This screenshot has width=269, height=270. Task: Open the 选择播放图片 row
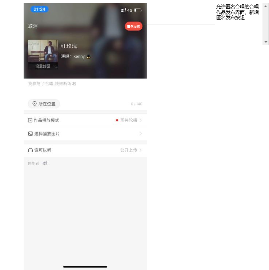click(85, 134)
